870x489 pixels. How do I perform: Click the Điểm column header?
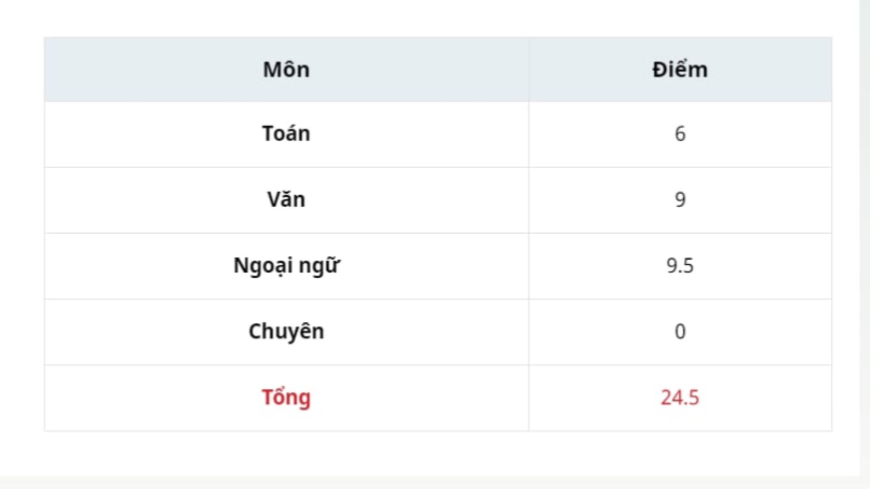click(680, 70)
